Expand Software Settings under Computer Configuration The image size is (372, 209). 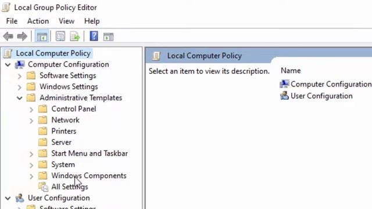click(20, 76)
